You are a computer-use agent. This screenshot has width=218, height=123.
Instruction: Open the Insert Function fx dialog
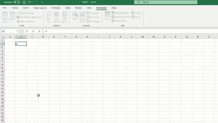click(x=40, y=31)
